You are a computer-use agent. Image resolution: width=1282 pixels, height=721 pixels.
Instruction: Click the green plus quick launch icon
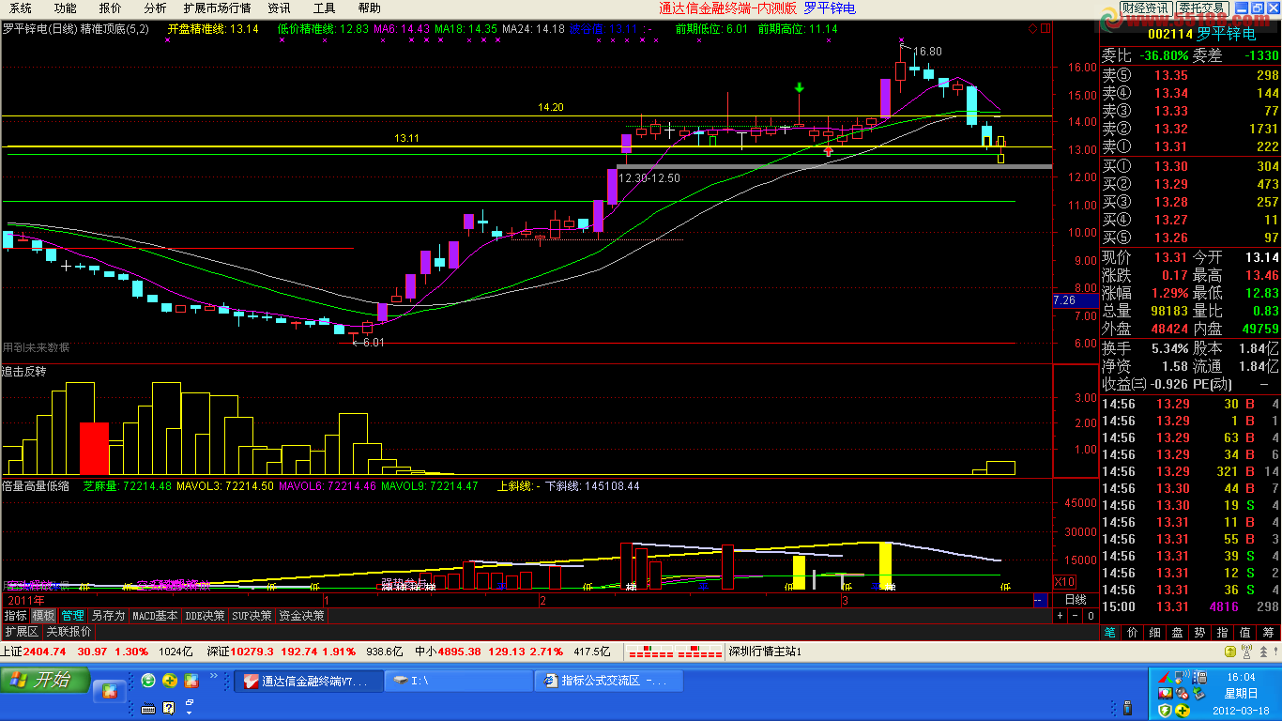[170, 681]
